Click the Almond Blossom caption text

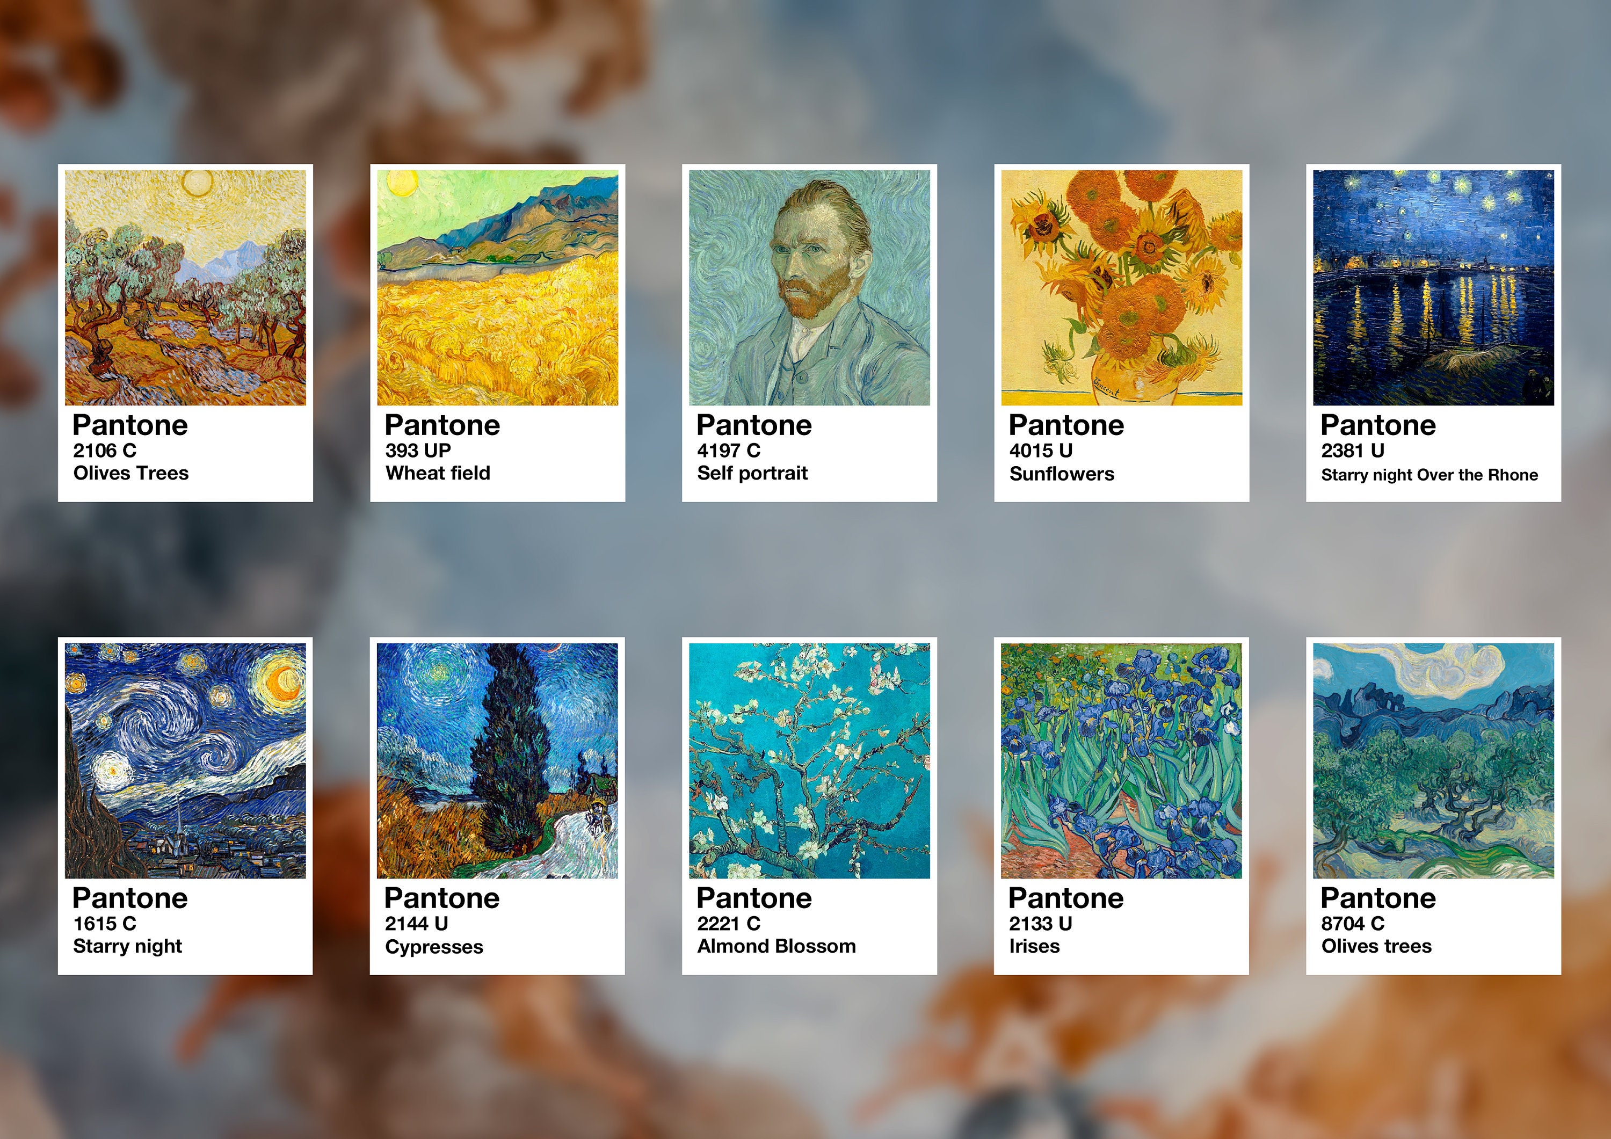pyautogui.click(x=777, y=946)
